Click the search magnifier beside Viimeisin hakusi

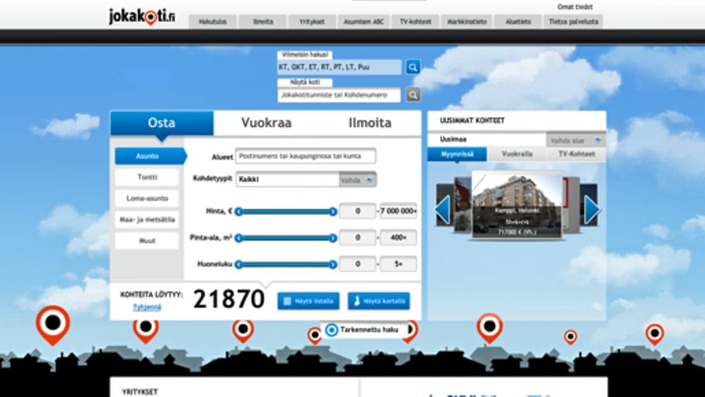click(412, 67)
